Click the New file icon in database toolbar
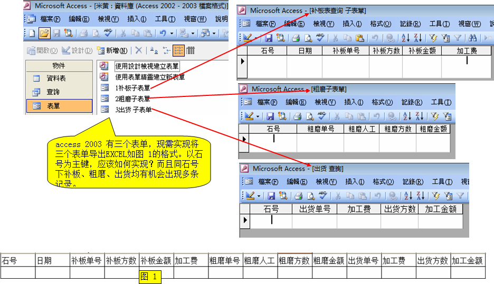 [x=32, y=33]
